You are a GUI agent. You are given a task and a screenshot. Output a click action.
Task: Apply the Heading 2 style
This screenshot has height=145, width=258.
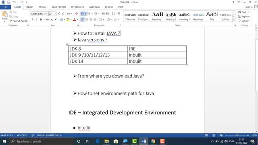click(x=171, y=16)
